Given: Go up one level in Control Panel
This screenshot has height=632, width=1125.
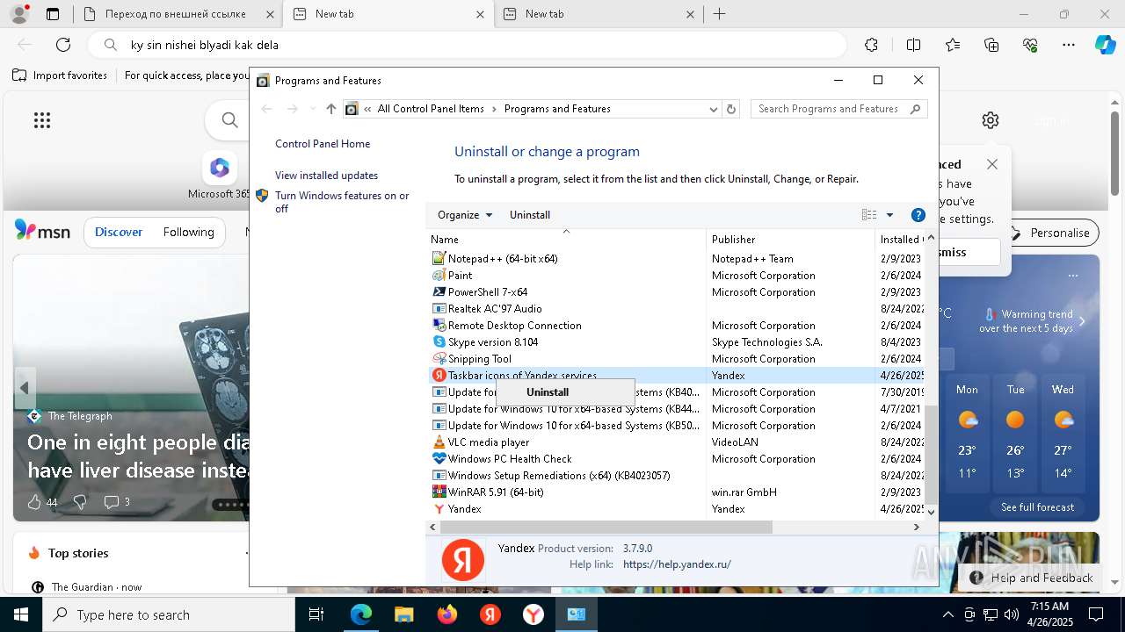Looking at the screenshot, I should point(330,109).
